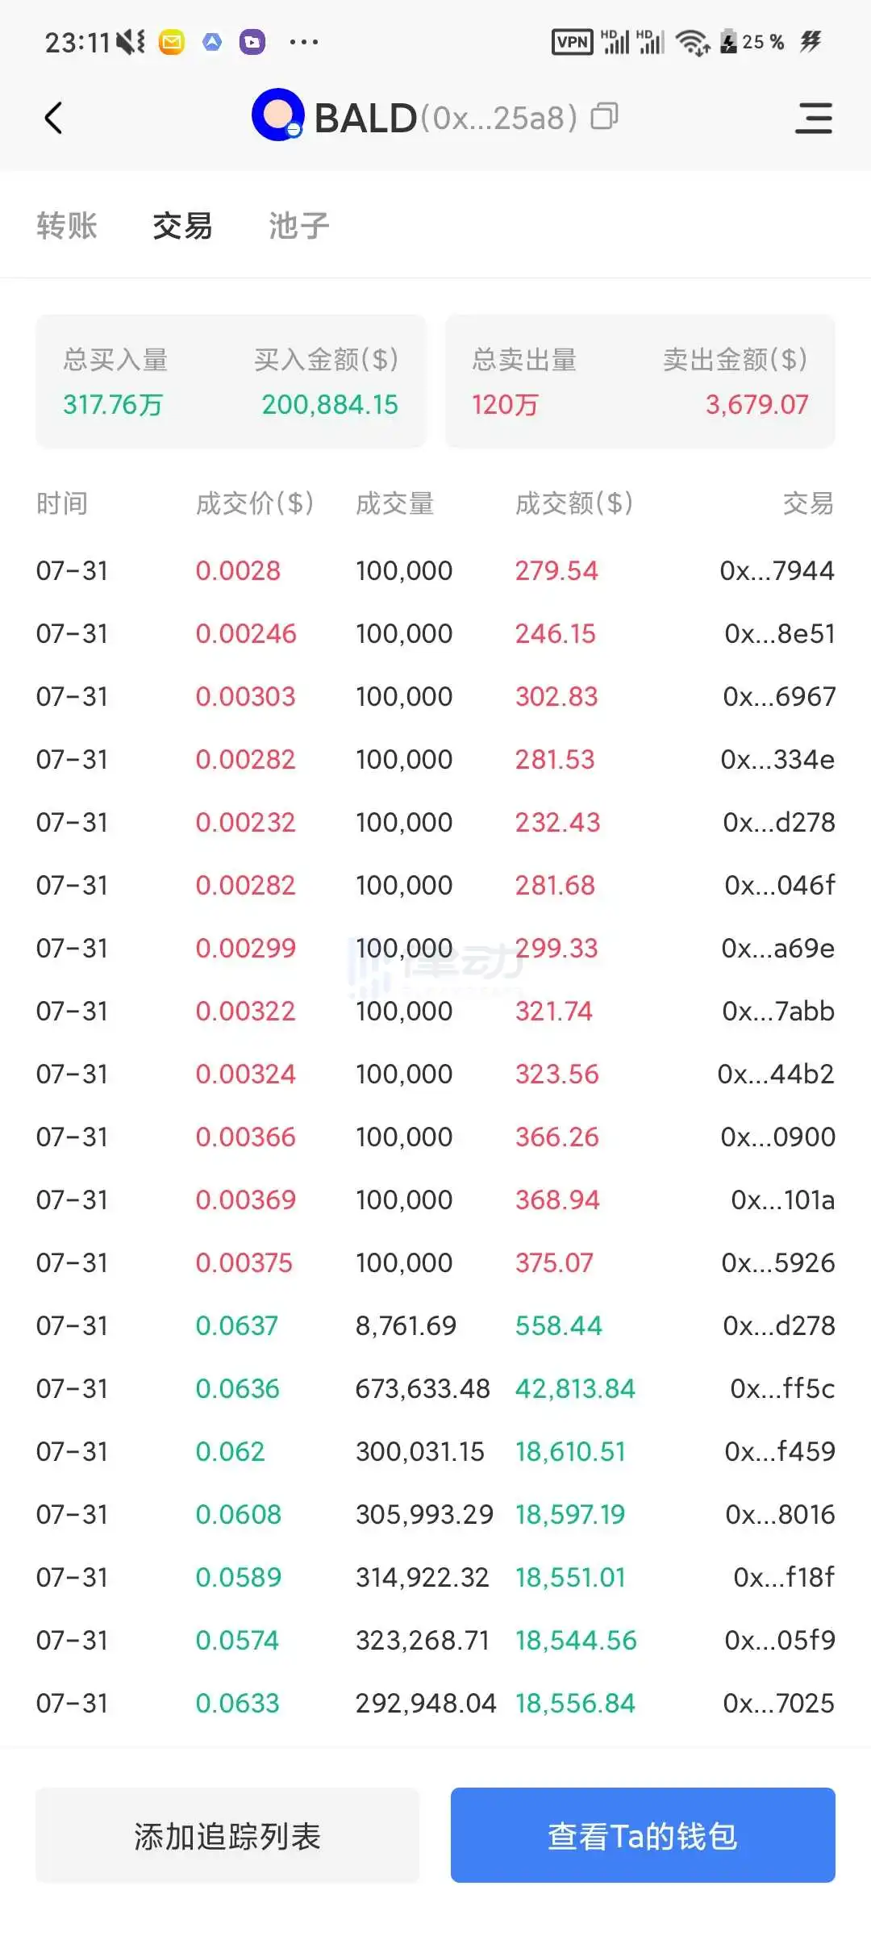Open transaction hash 0x...101a
Image resolution: width=871 pixels, height=1936 pixels.
pyautogui.click(x=782, y=1200)
